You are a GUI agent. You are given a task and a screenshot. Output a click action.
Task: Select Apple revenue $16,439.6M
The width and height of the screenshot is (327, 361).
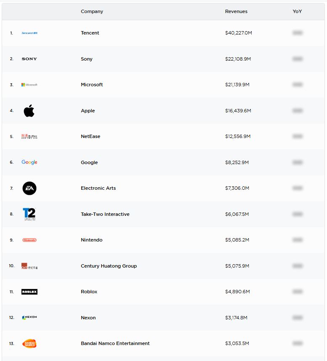(238, 111)
